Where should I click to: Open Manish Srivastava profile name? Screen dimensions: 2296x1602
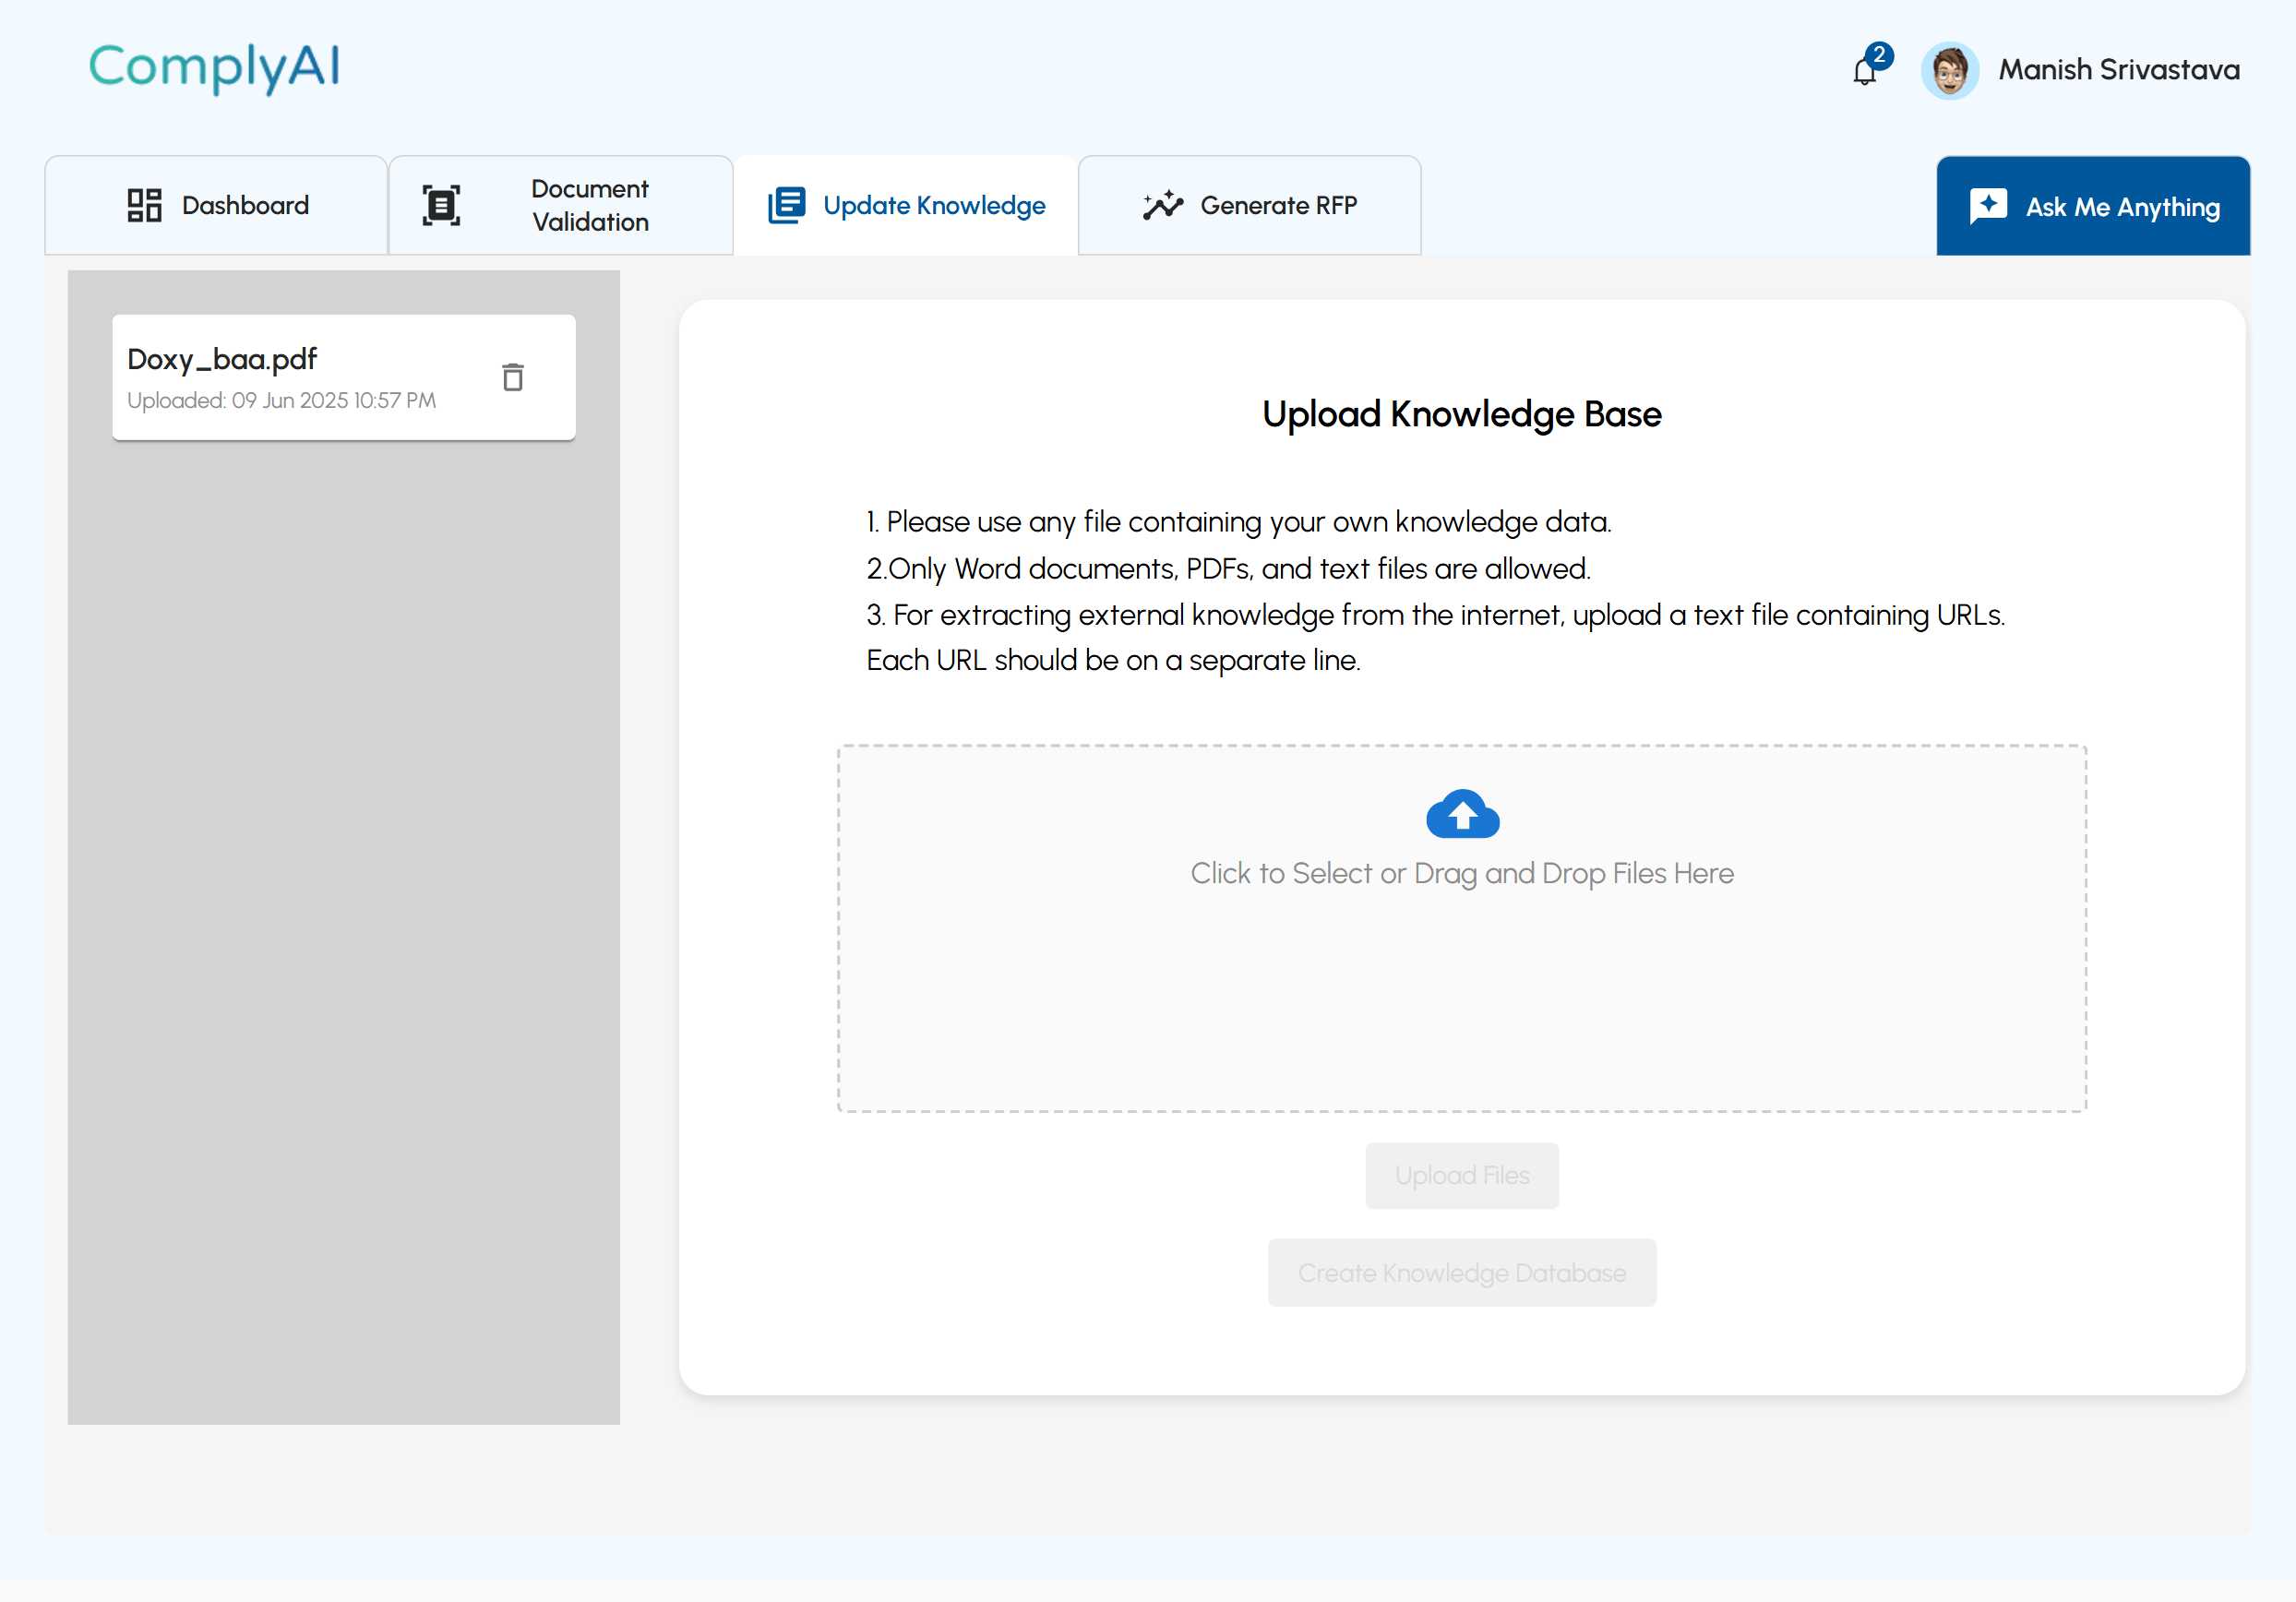2119,70
